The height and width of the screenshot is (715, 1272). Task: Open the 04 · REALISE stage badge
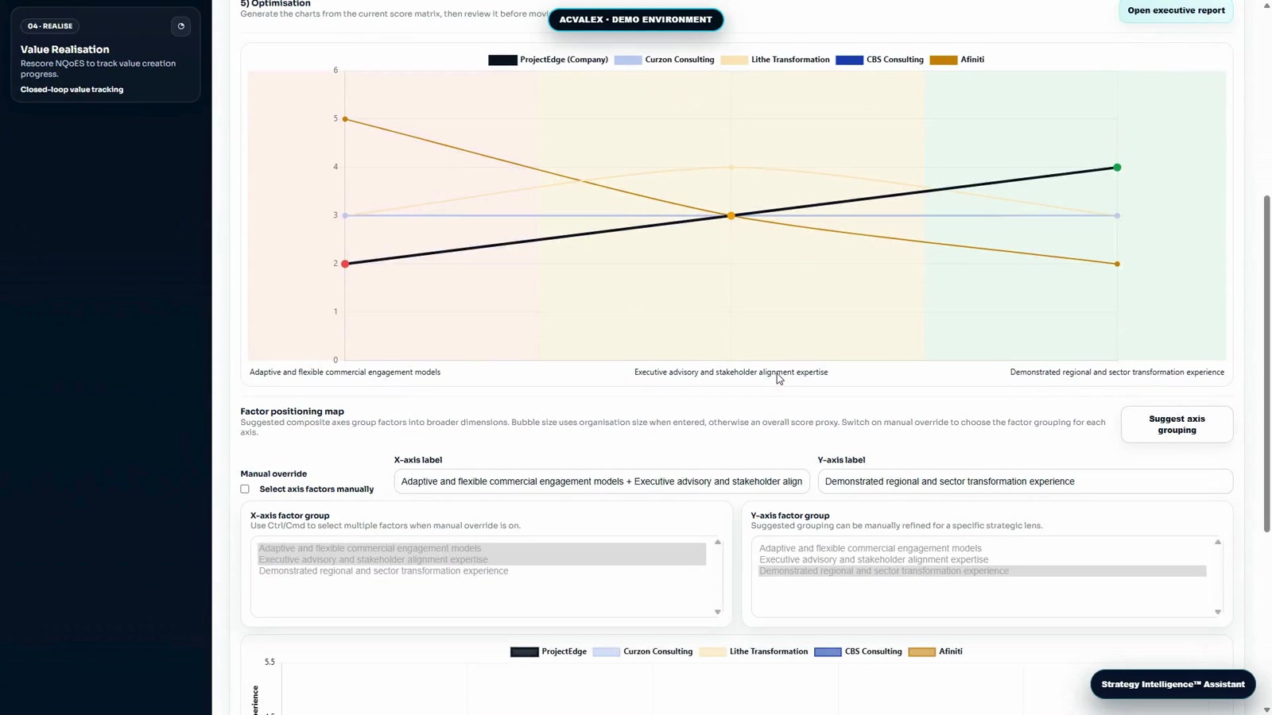50,26
